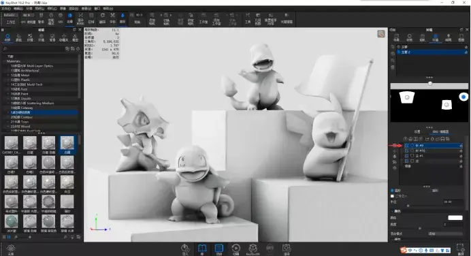Image resolution: width=471 pixels, height=256 pixels.
Task: Select the Pan camera tool in toolbar
Action: 112,18
